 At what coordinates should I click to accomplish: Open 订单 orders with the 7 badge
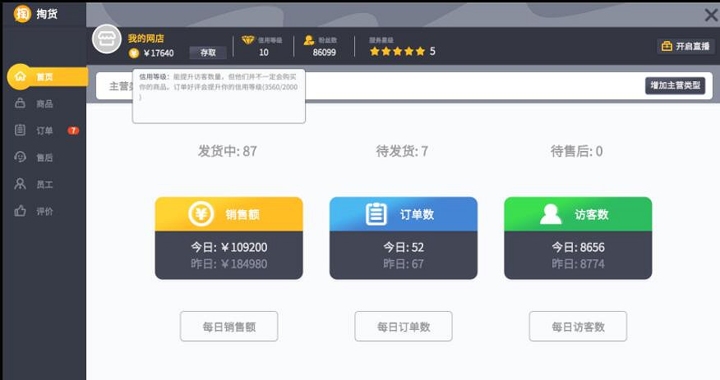pos(45,130)
